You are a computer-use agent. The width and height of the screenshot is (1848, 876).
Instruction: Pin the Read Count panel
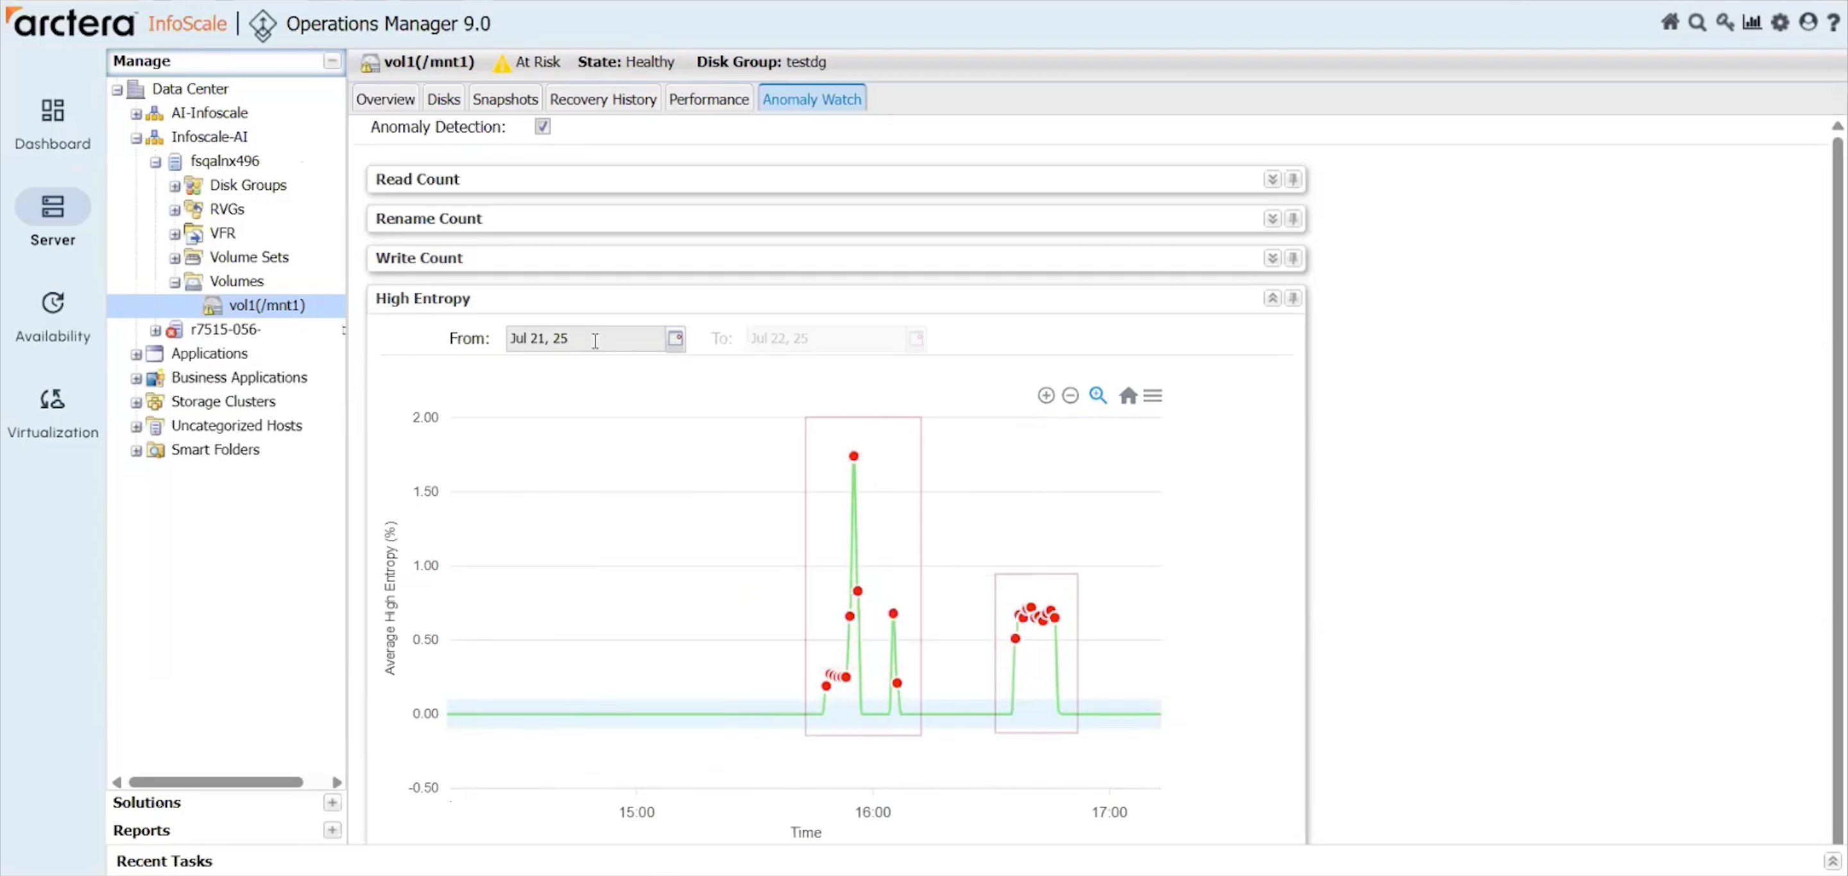point(1293,179)
